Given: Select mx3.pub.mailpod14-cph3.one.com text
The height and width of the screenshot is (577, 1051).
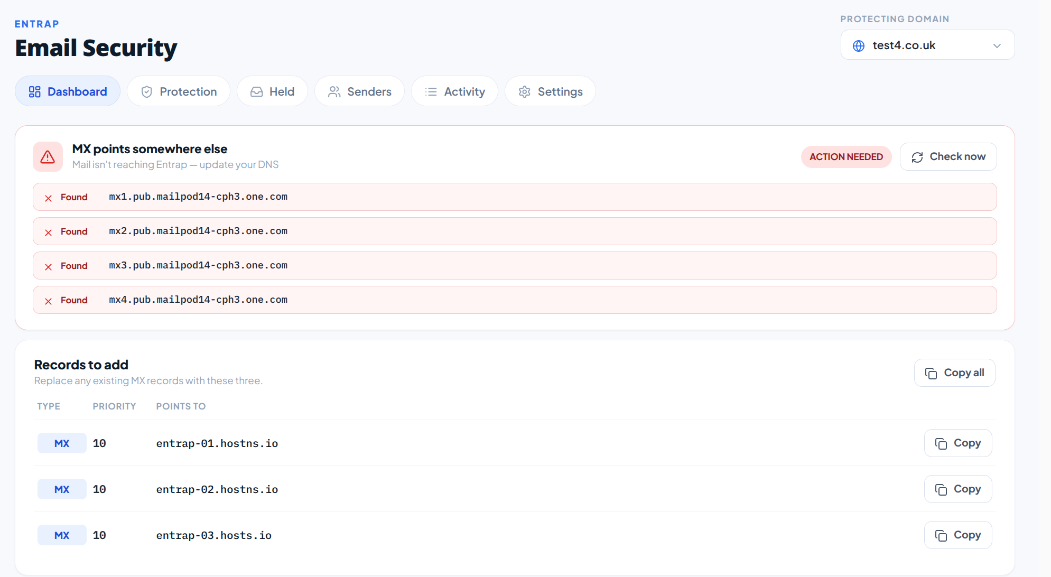Looking at the screenshot, I should (x=198, y=265).
